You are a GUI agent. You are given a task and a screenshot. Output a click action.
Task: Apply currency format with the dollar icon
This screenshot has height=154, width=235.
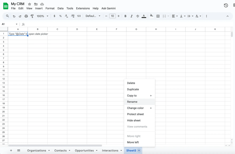pos(54,16)
